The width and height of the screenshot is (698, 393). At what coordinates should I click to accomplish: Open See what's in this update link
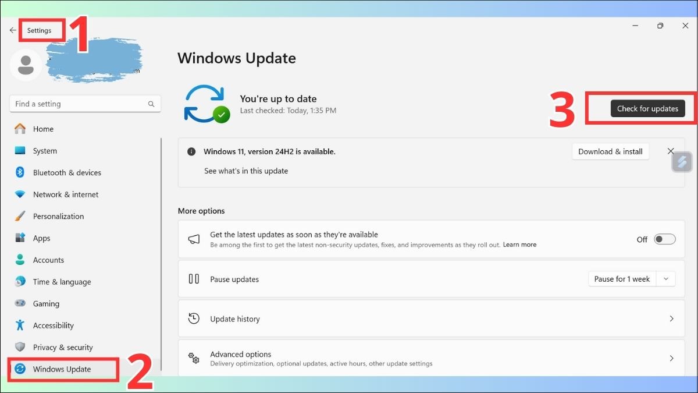pyautogui.click(x=246, y=171)
